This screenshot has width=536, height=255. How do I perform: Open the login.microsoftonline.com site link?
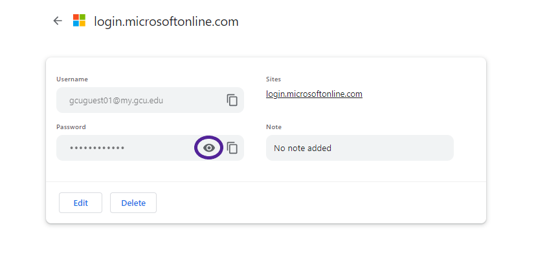[314, 94]
